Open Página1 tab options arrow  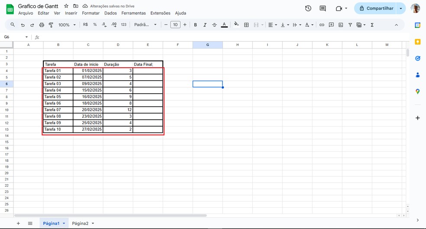tap(64, 223)
